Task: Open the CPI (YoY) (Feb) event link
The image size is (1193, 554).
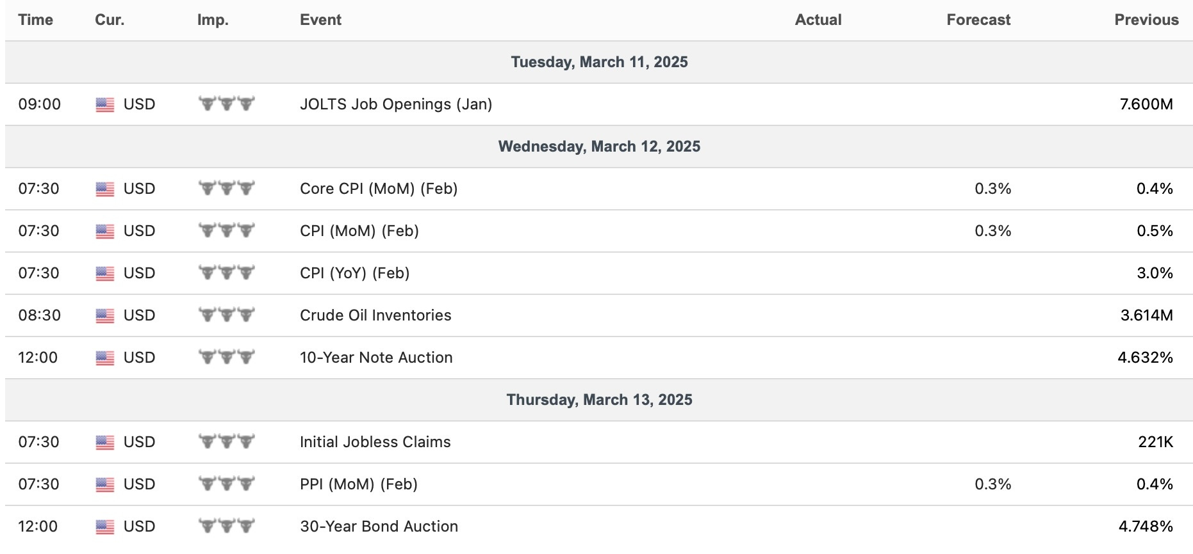Action: (355, 273)
